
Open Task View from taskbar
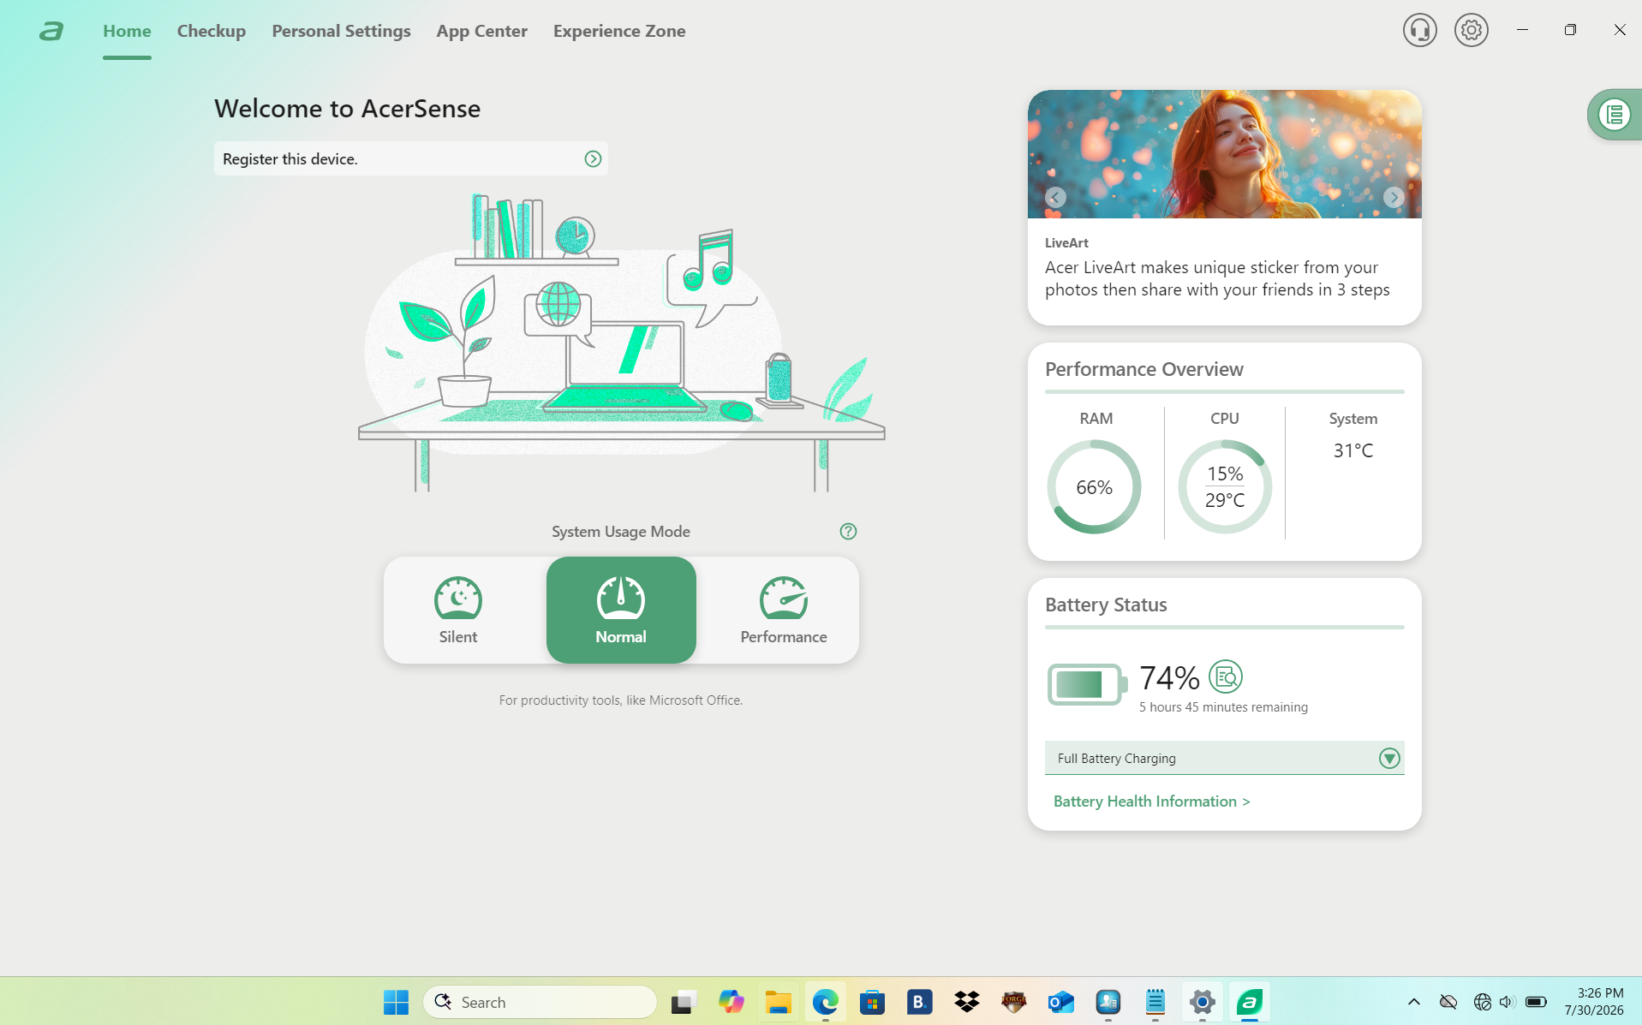684,1001
